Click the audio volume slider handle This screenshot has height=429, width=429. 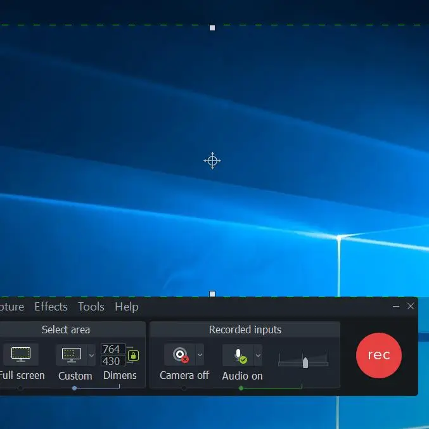coord(305,363)
